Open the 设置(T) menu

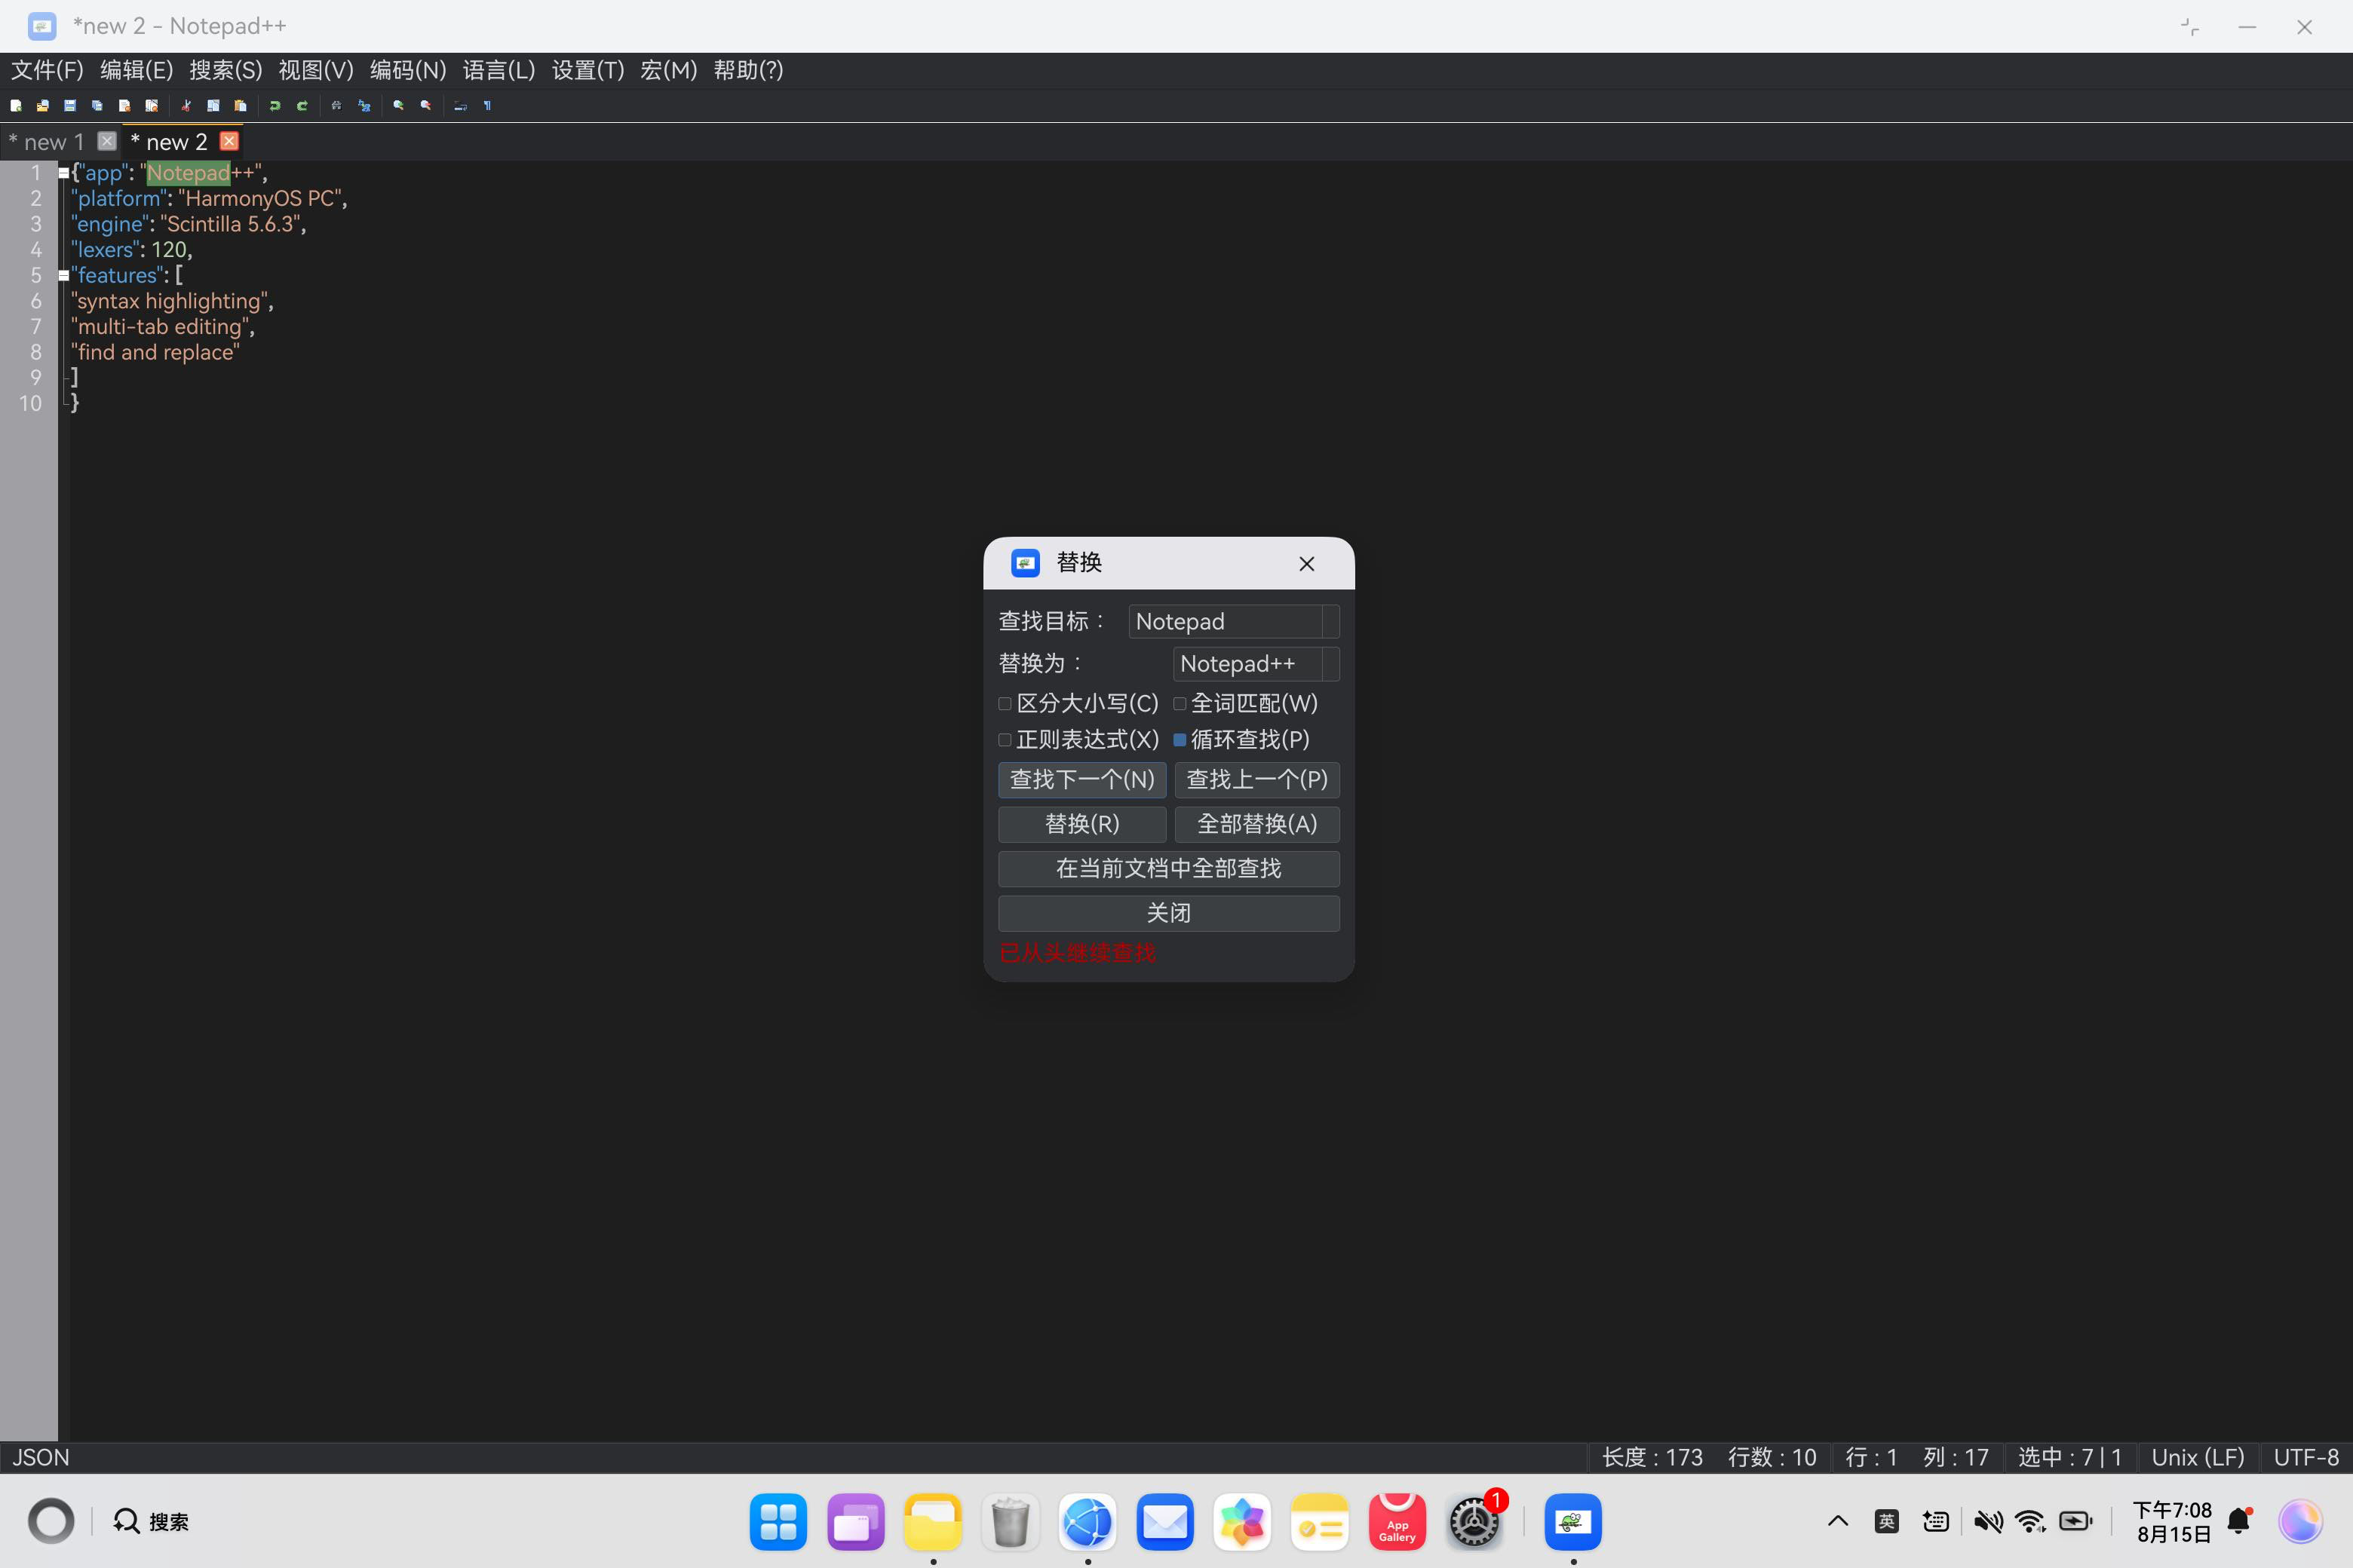588,70
